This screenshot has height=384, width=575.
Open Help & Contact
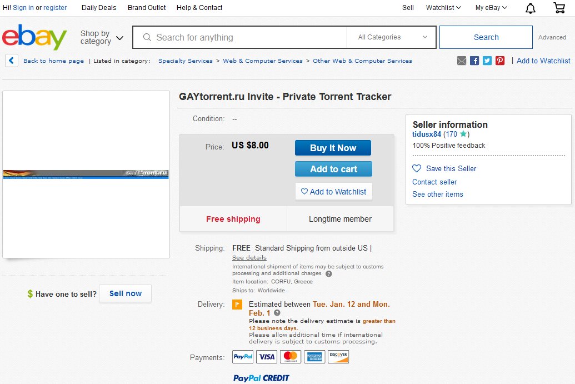point(199,8)
